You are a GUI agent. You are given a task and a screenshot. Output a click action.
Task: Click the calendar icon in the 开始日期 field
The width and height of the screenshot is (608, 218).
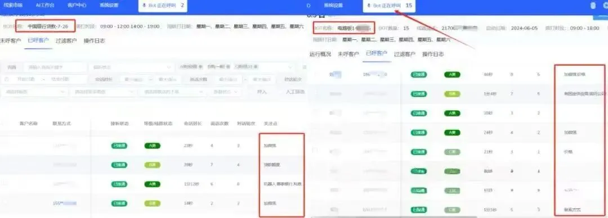coord(7,79)
